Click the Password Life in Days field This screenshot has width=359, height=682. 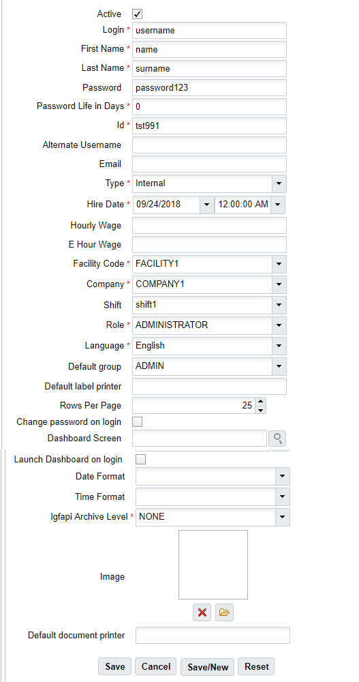pyautogui.click(x=210, y=107)
